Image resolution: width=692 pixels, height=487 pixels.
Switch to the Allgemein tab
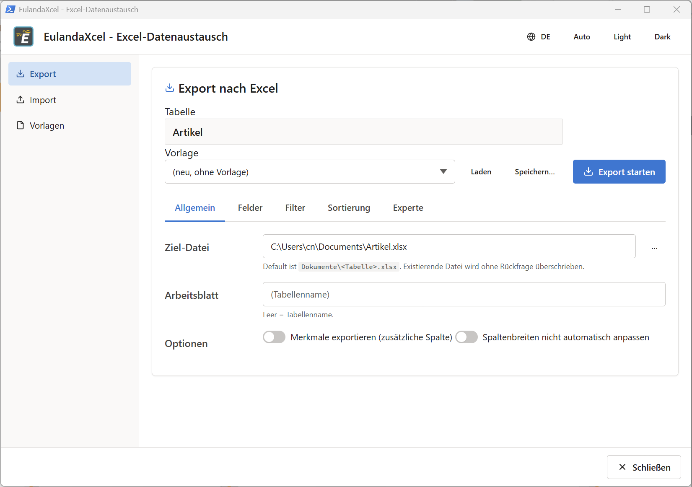click(x=195, y=208)
